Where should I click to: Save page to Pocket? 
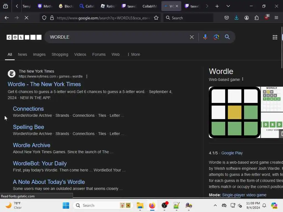pyautogui.click(x=227, y=18)
